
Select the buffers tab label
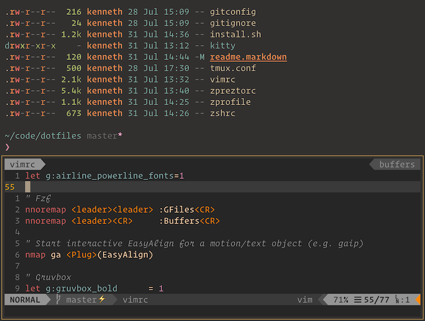397,164
